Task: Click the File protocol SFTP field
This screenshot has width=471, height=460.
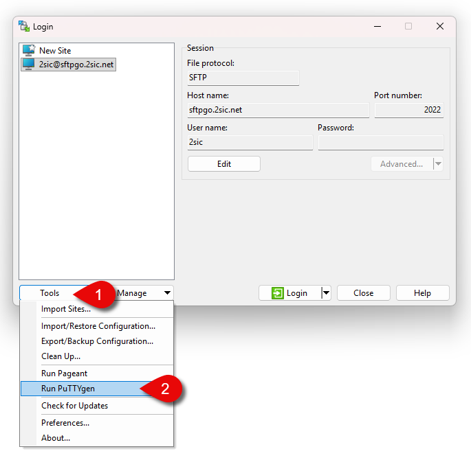Action: 243,78
